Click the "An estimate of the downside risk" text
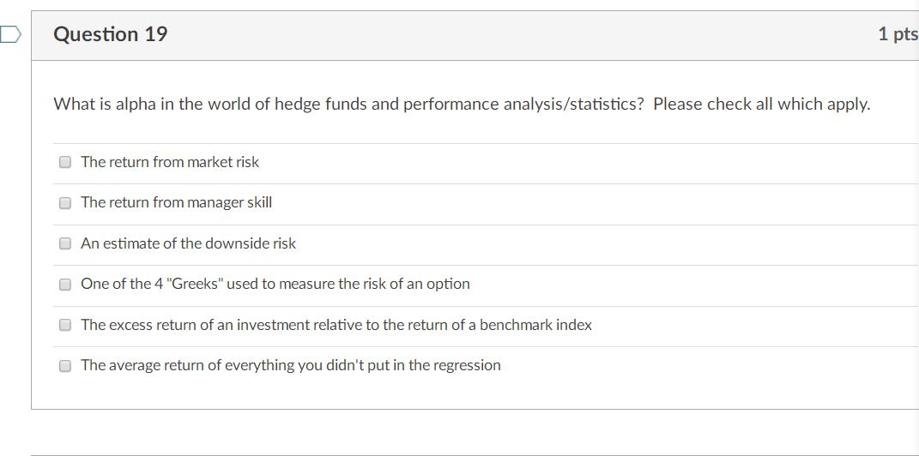Image resolution: width=919 pixels, height=456 pixels. [x=188, y=243]
